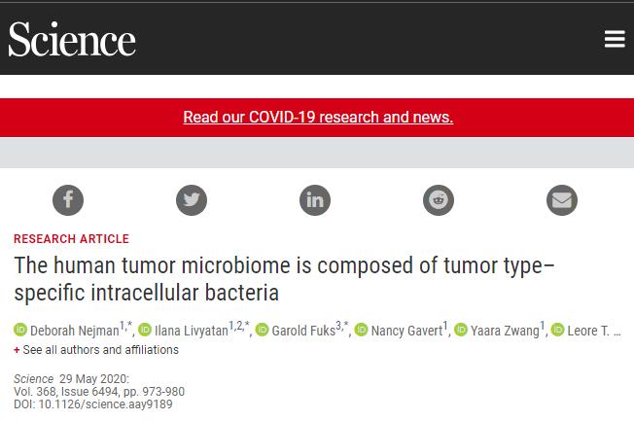634x421 pixels.
Task: Open Deborah Nejman's ORCID icon
Action: [x=20, y=331]
